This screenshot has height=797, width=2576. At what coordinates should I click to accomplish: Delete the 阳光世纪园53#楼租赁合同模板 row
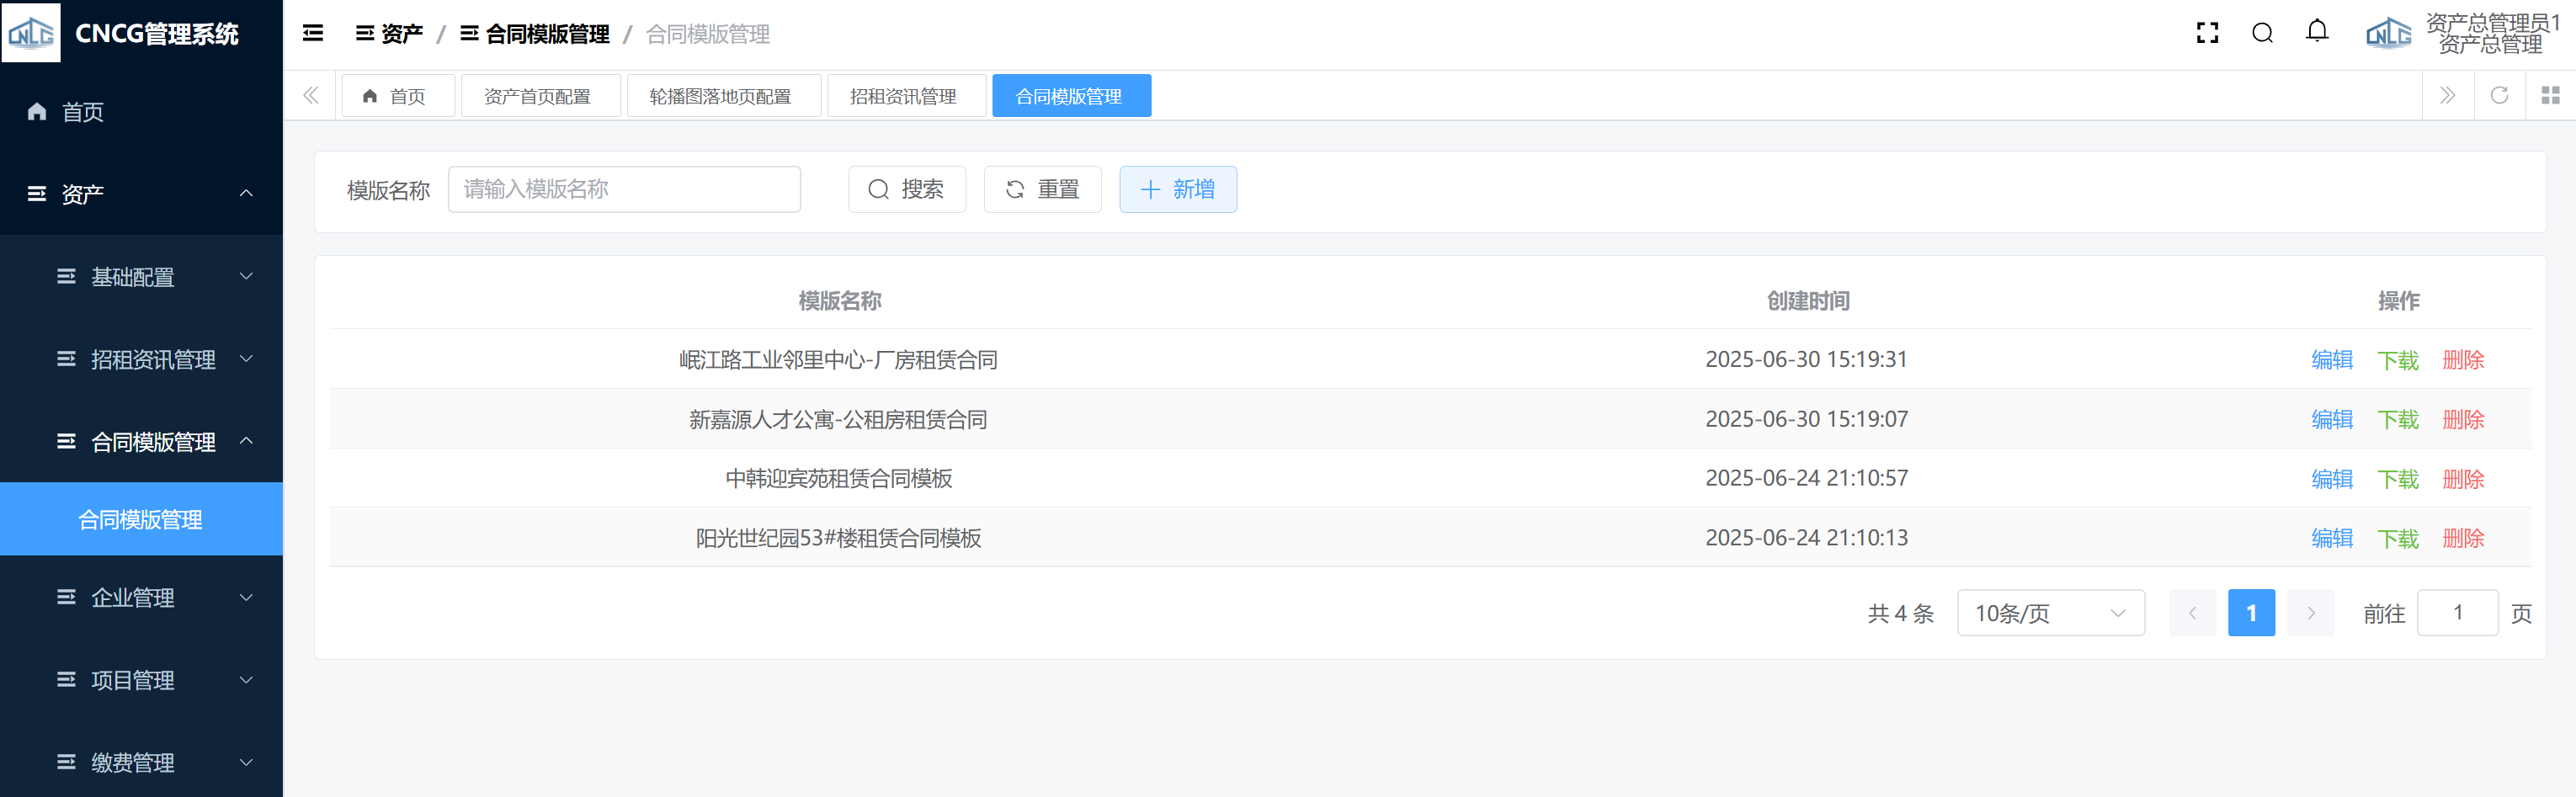click(2463, 539)
